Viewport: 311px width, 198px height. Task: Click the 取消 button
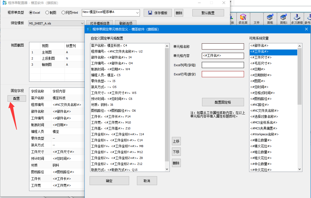tap(147, 181)
